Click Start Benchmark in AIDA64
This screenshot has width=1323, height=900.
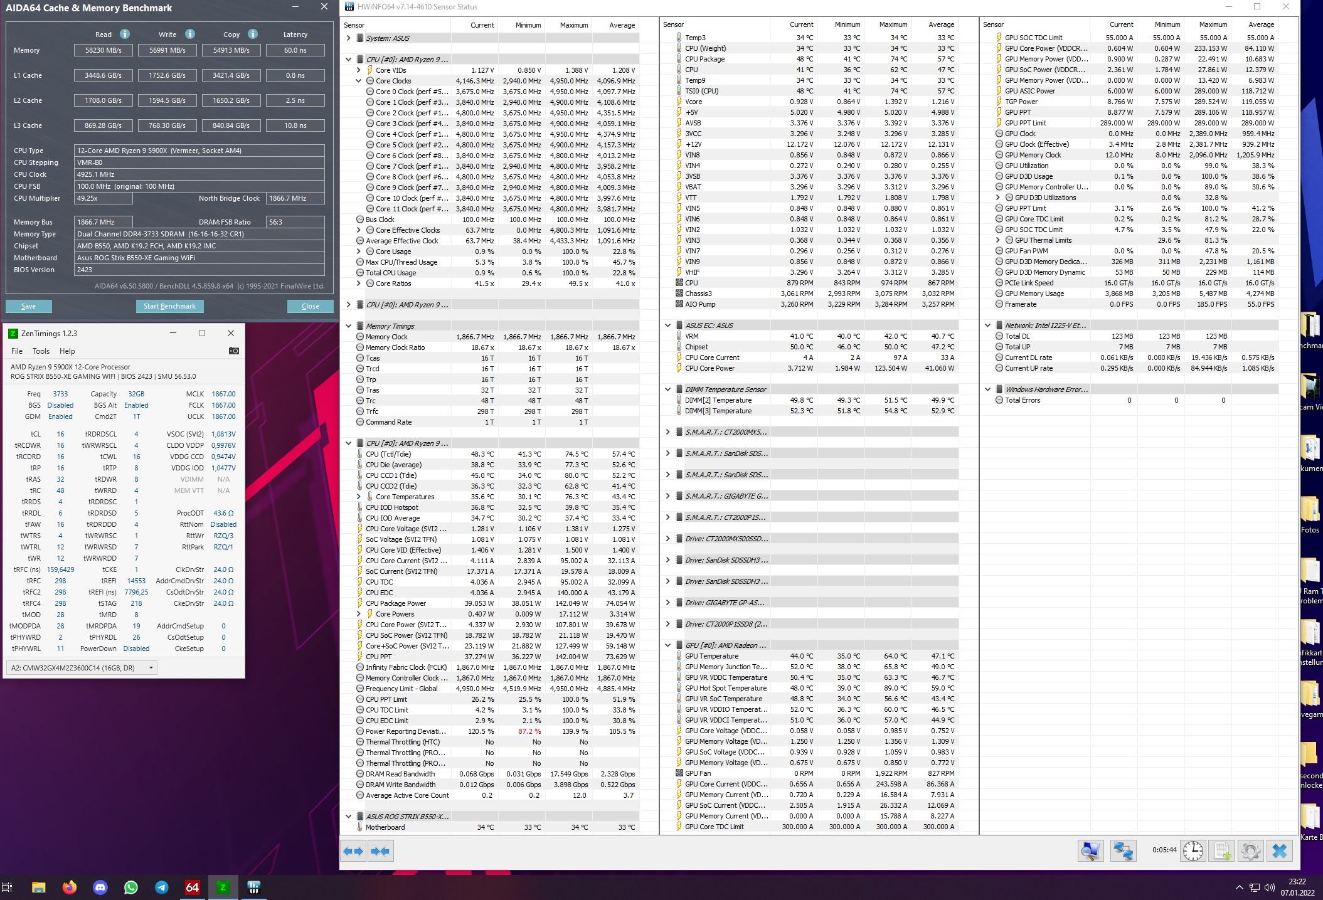(169, 306)
